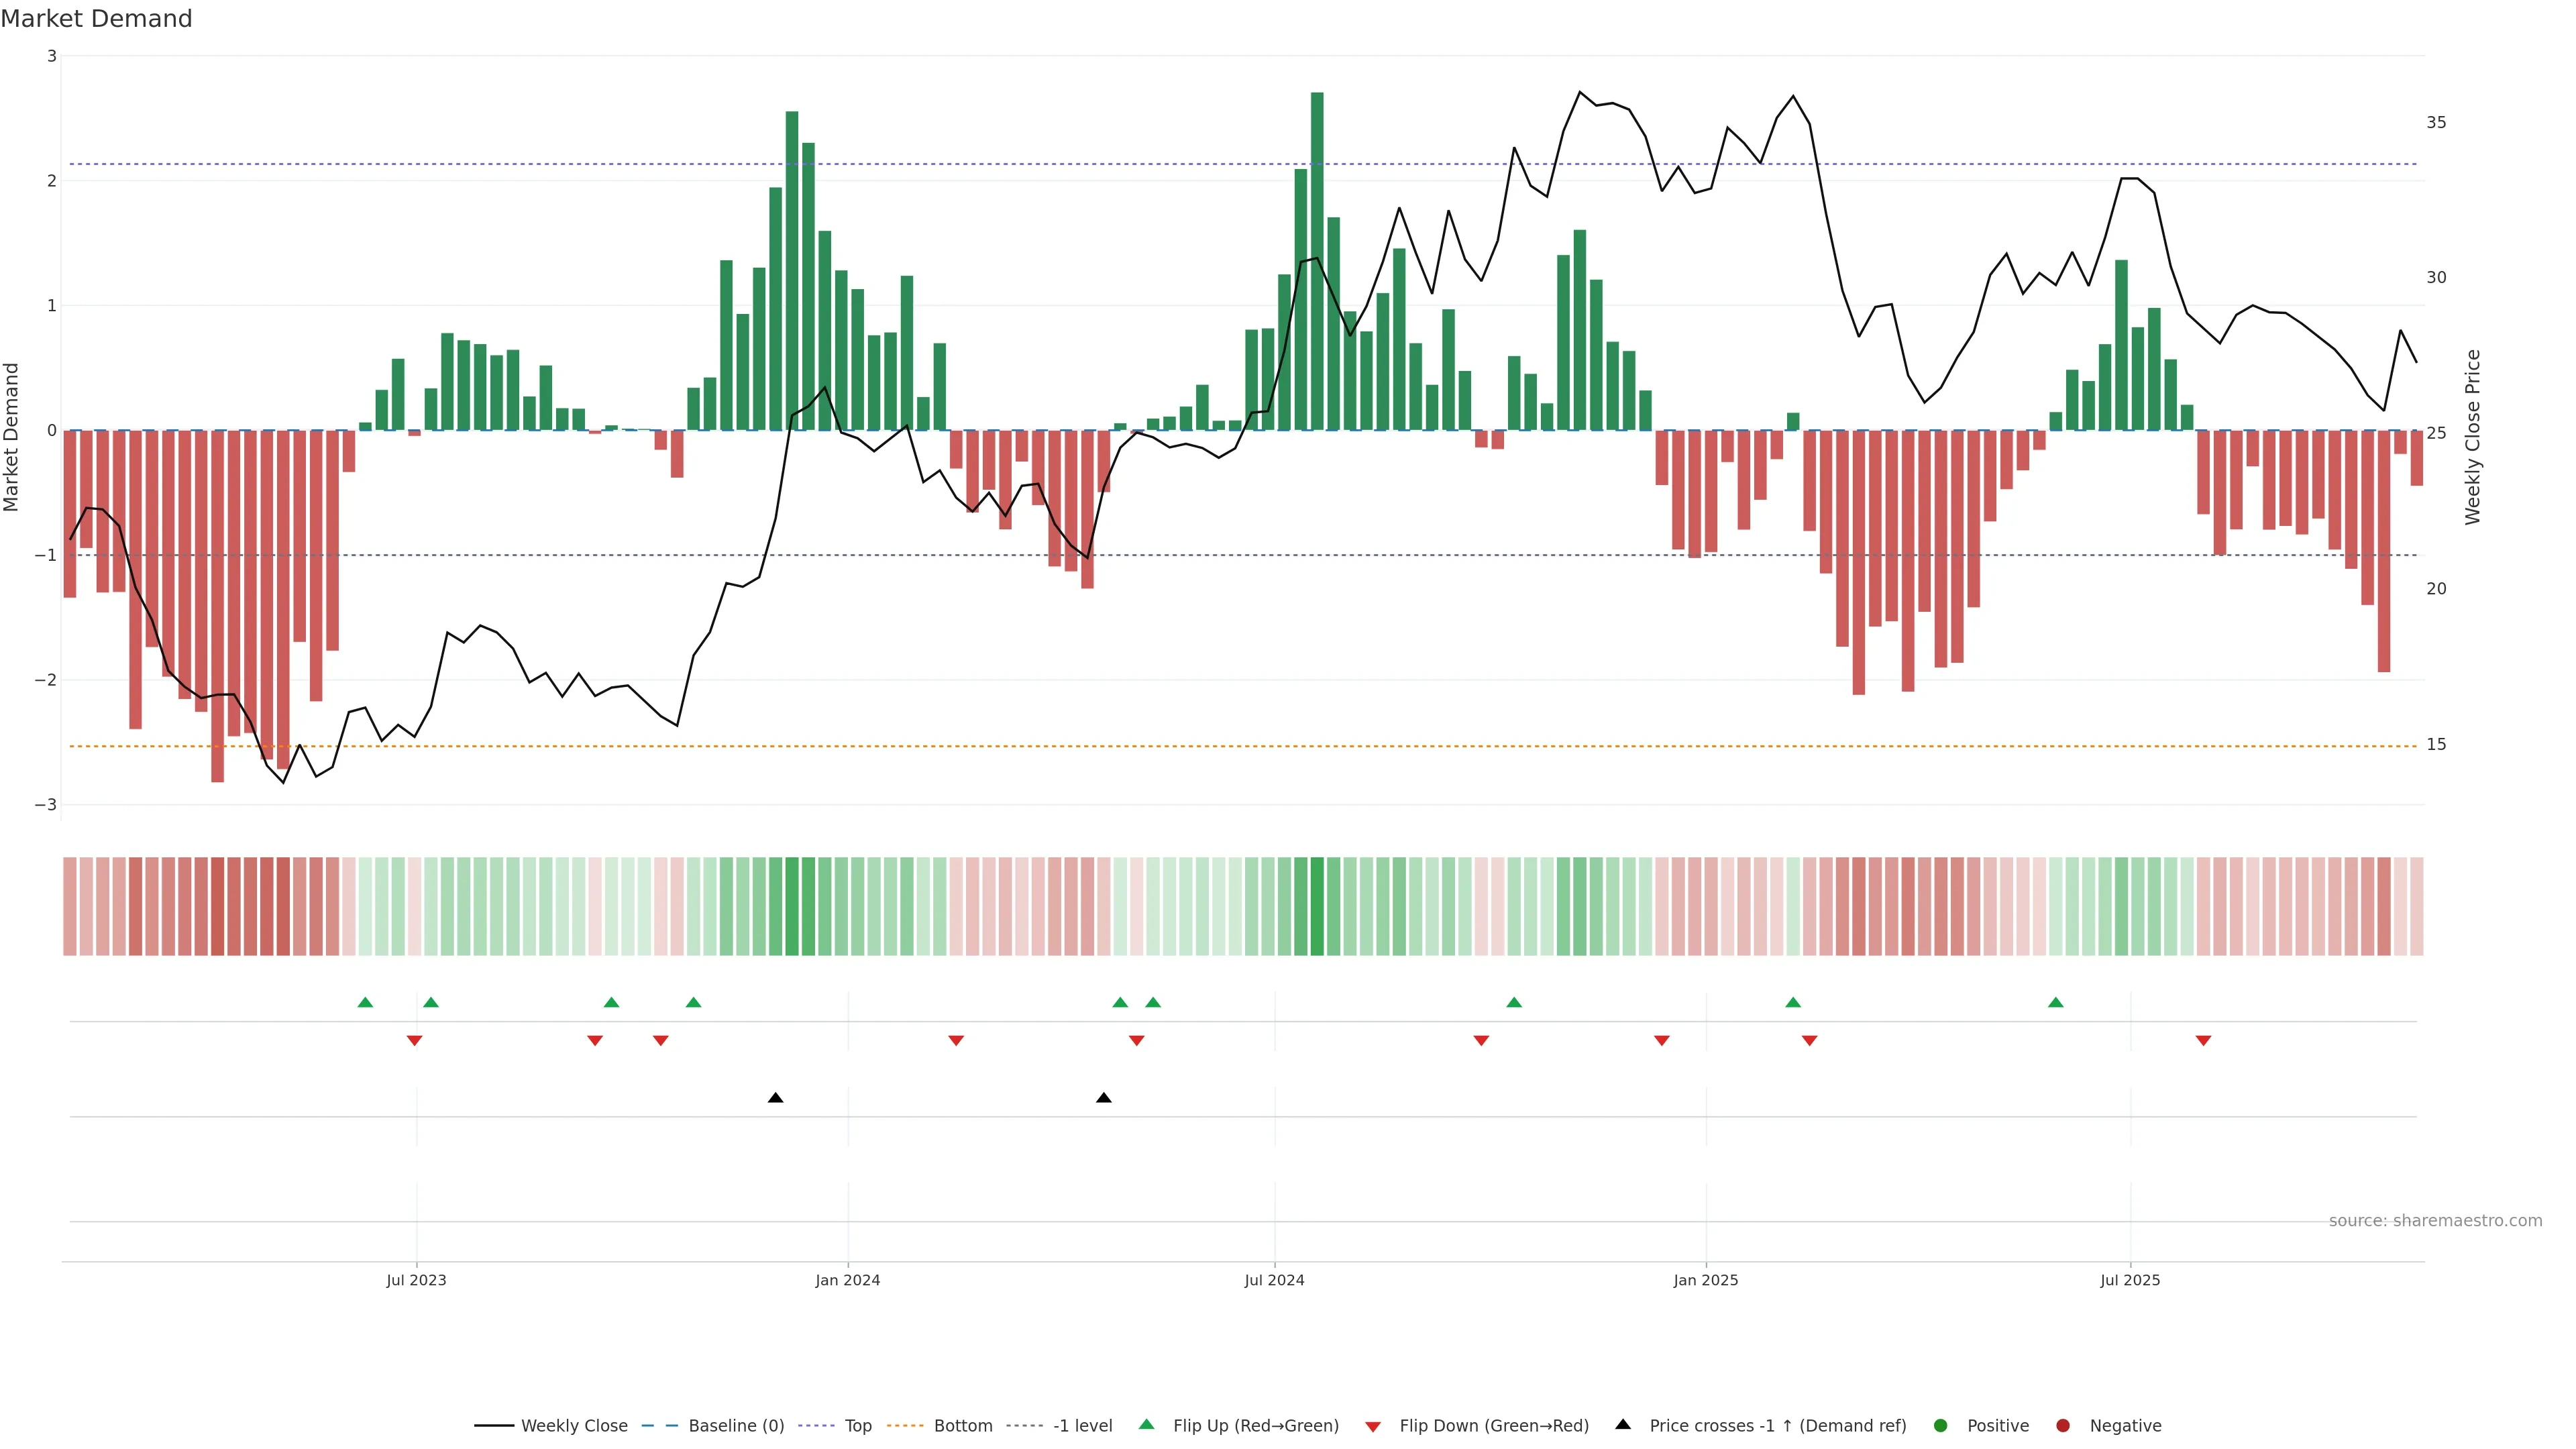The image size is (2576, 1449).
Task: Toggle the Baseline (0) legend entry
Action: (x=735, y=1426)
